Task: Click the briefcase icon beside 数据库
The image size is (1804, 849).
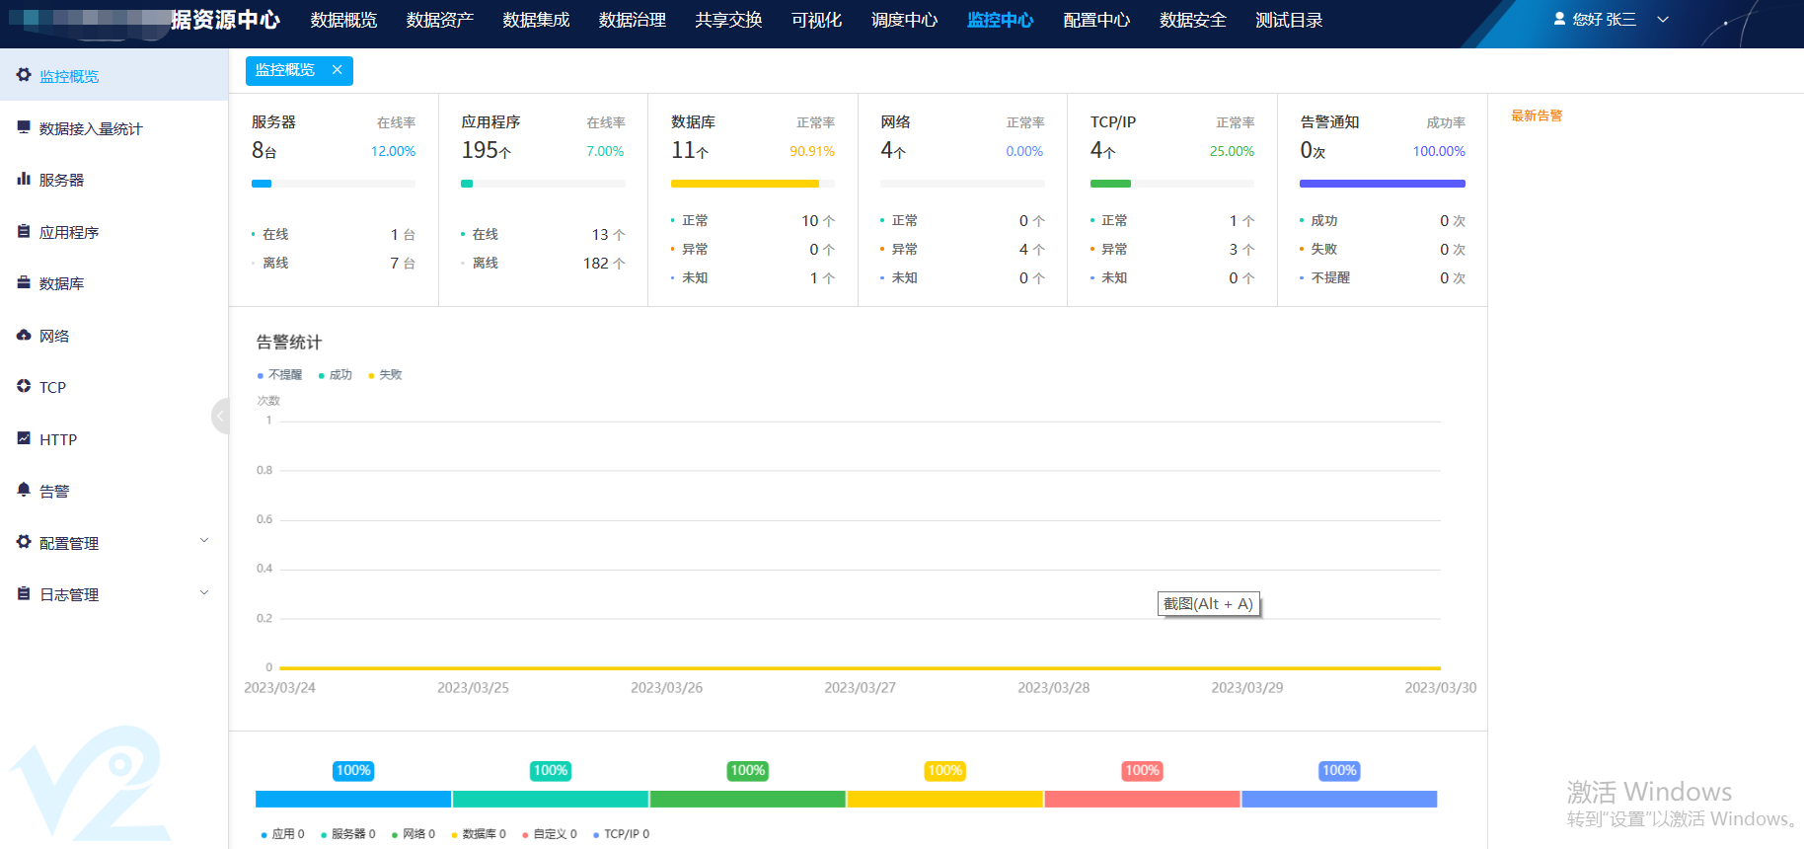Action: pos(24,282)
